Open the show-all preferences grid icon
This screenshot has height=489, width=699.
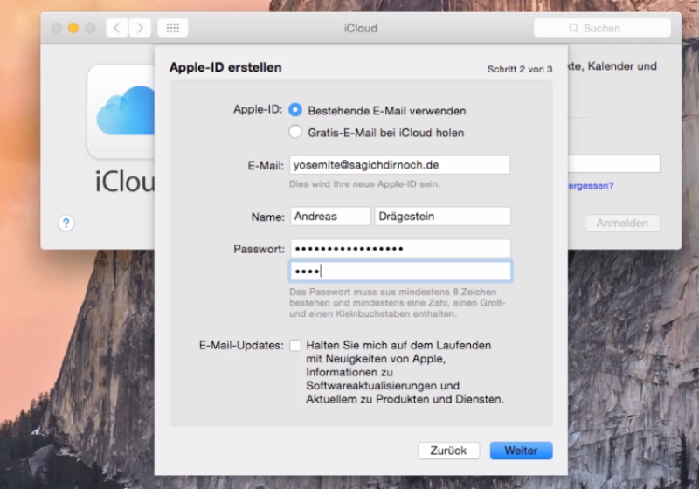(x=173, y=28)
